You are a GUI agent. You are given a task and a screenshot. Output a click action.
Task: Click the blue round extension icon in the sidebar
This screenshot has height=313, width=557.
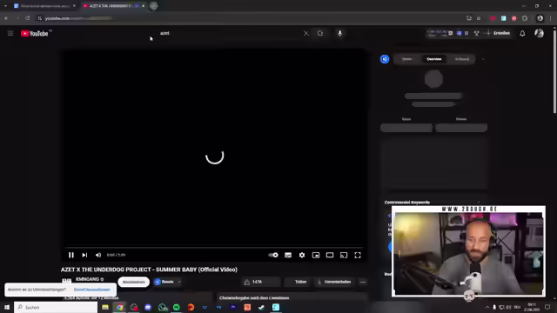pos(385,59)
